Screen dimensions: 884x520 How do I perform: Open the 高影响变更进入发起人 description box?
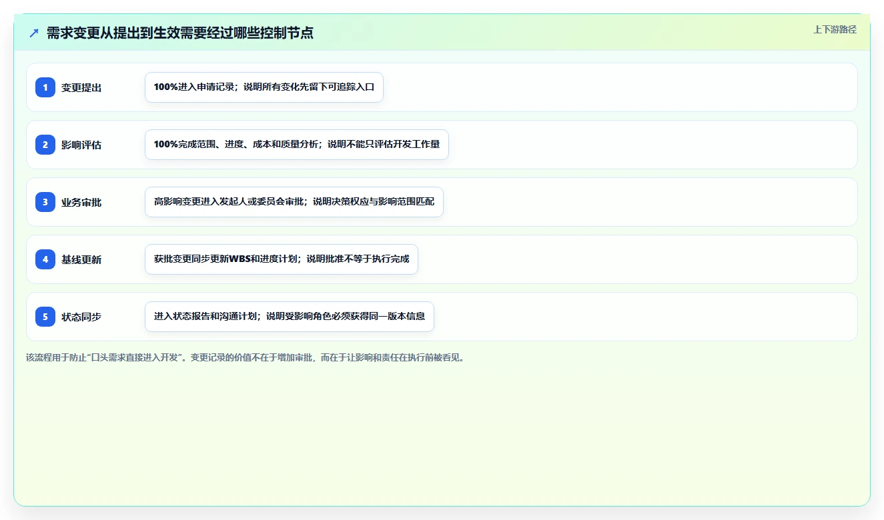click(x=294, y=202)
